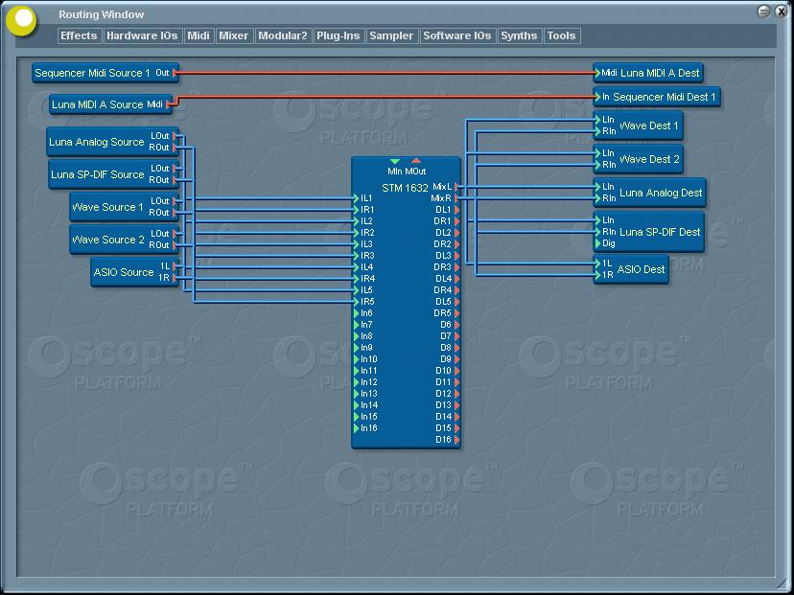This screenshot has height=595, width=794.
Task: Click the green MIn port on STM 1632
Action: click(x=395, y=161)
